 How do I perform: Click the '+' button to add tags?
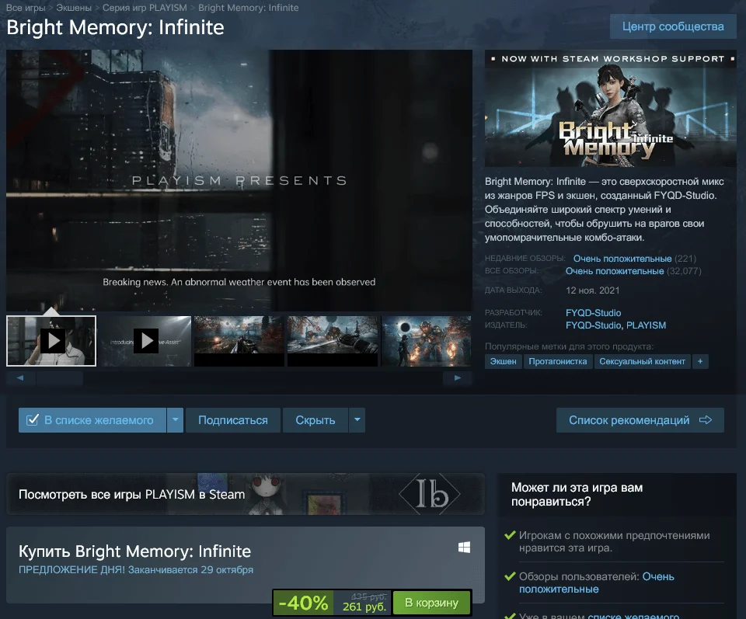click(700, 361)
